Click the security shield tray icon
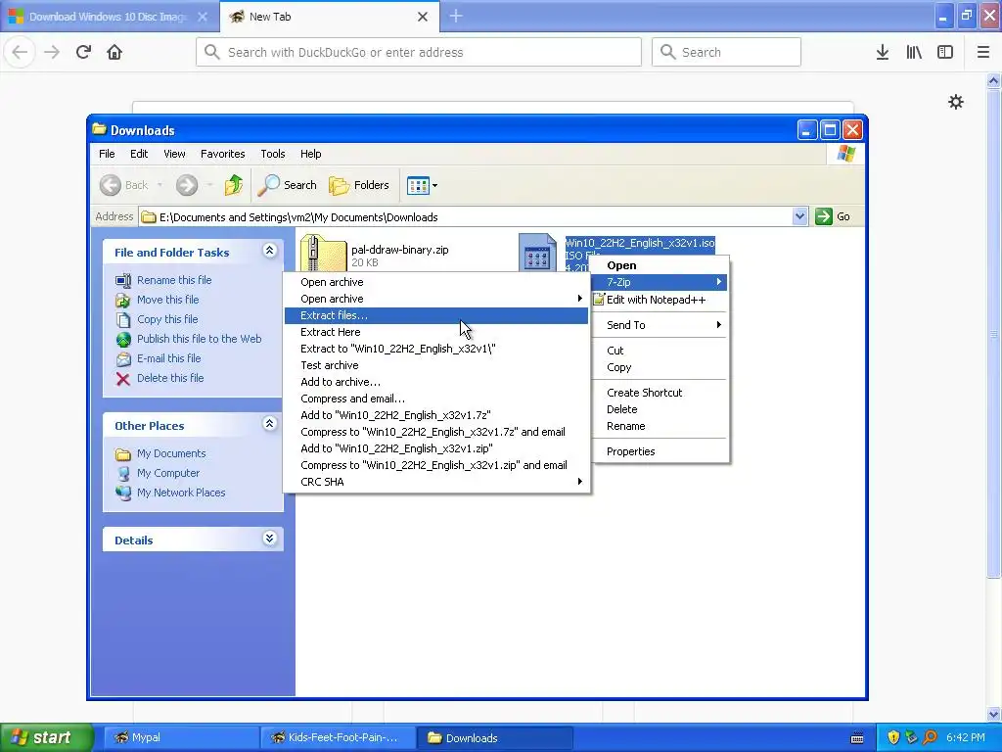The height and width of the screenshot is (752, 1002). (893, 737)
